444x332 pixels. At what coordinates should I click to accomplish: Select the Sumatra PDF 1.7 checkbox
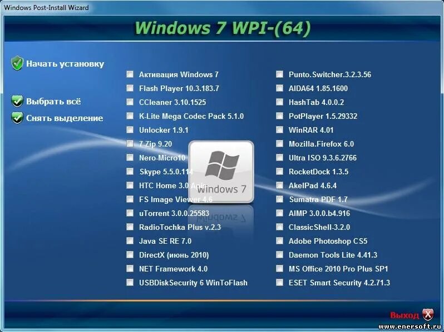(x=279, y=199)
